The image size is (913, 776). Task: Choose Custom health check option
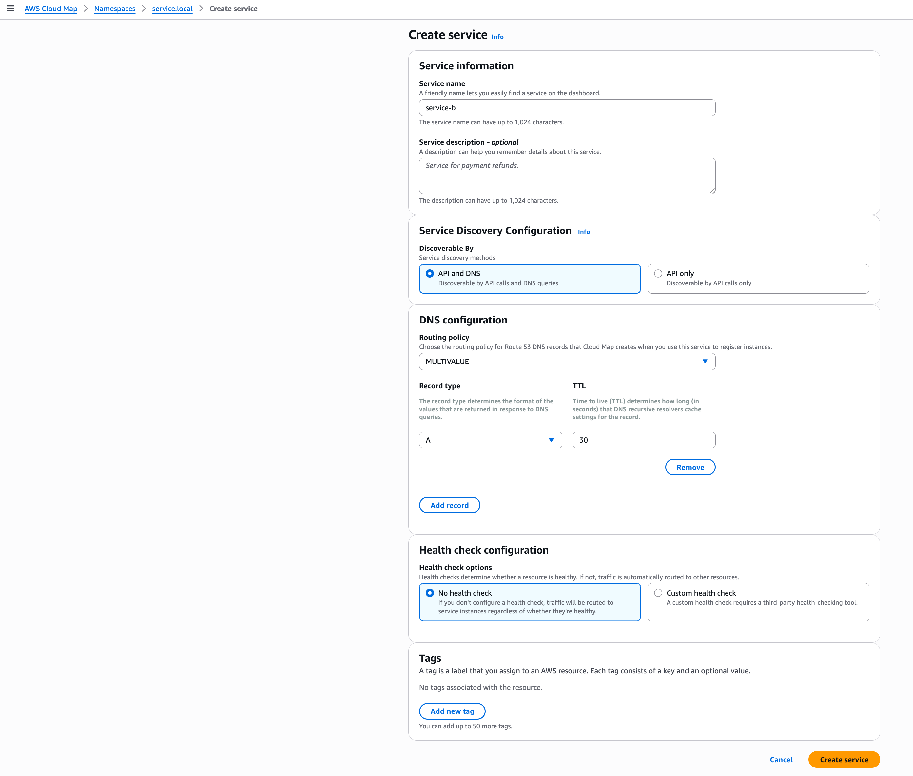pos(658,593)
